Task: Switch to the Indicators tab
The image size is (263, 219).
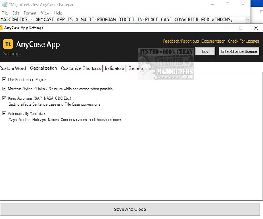Action: click(115, 68)
